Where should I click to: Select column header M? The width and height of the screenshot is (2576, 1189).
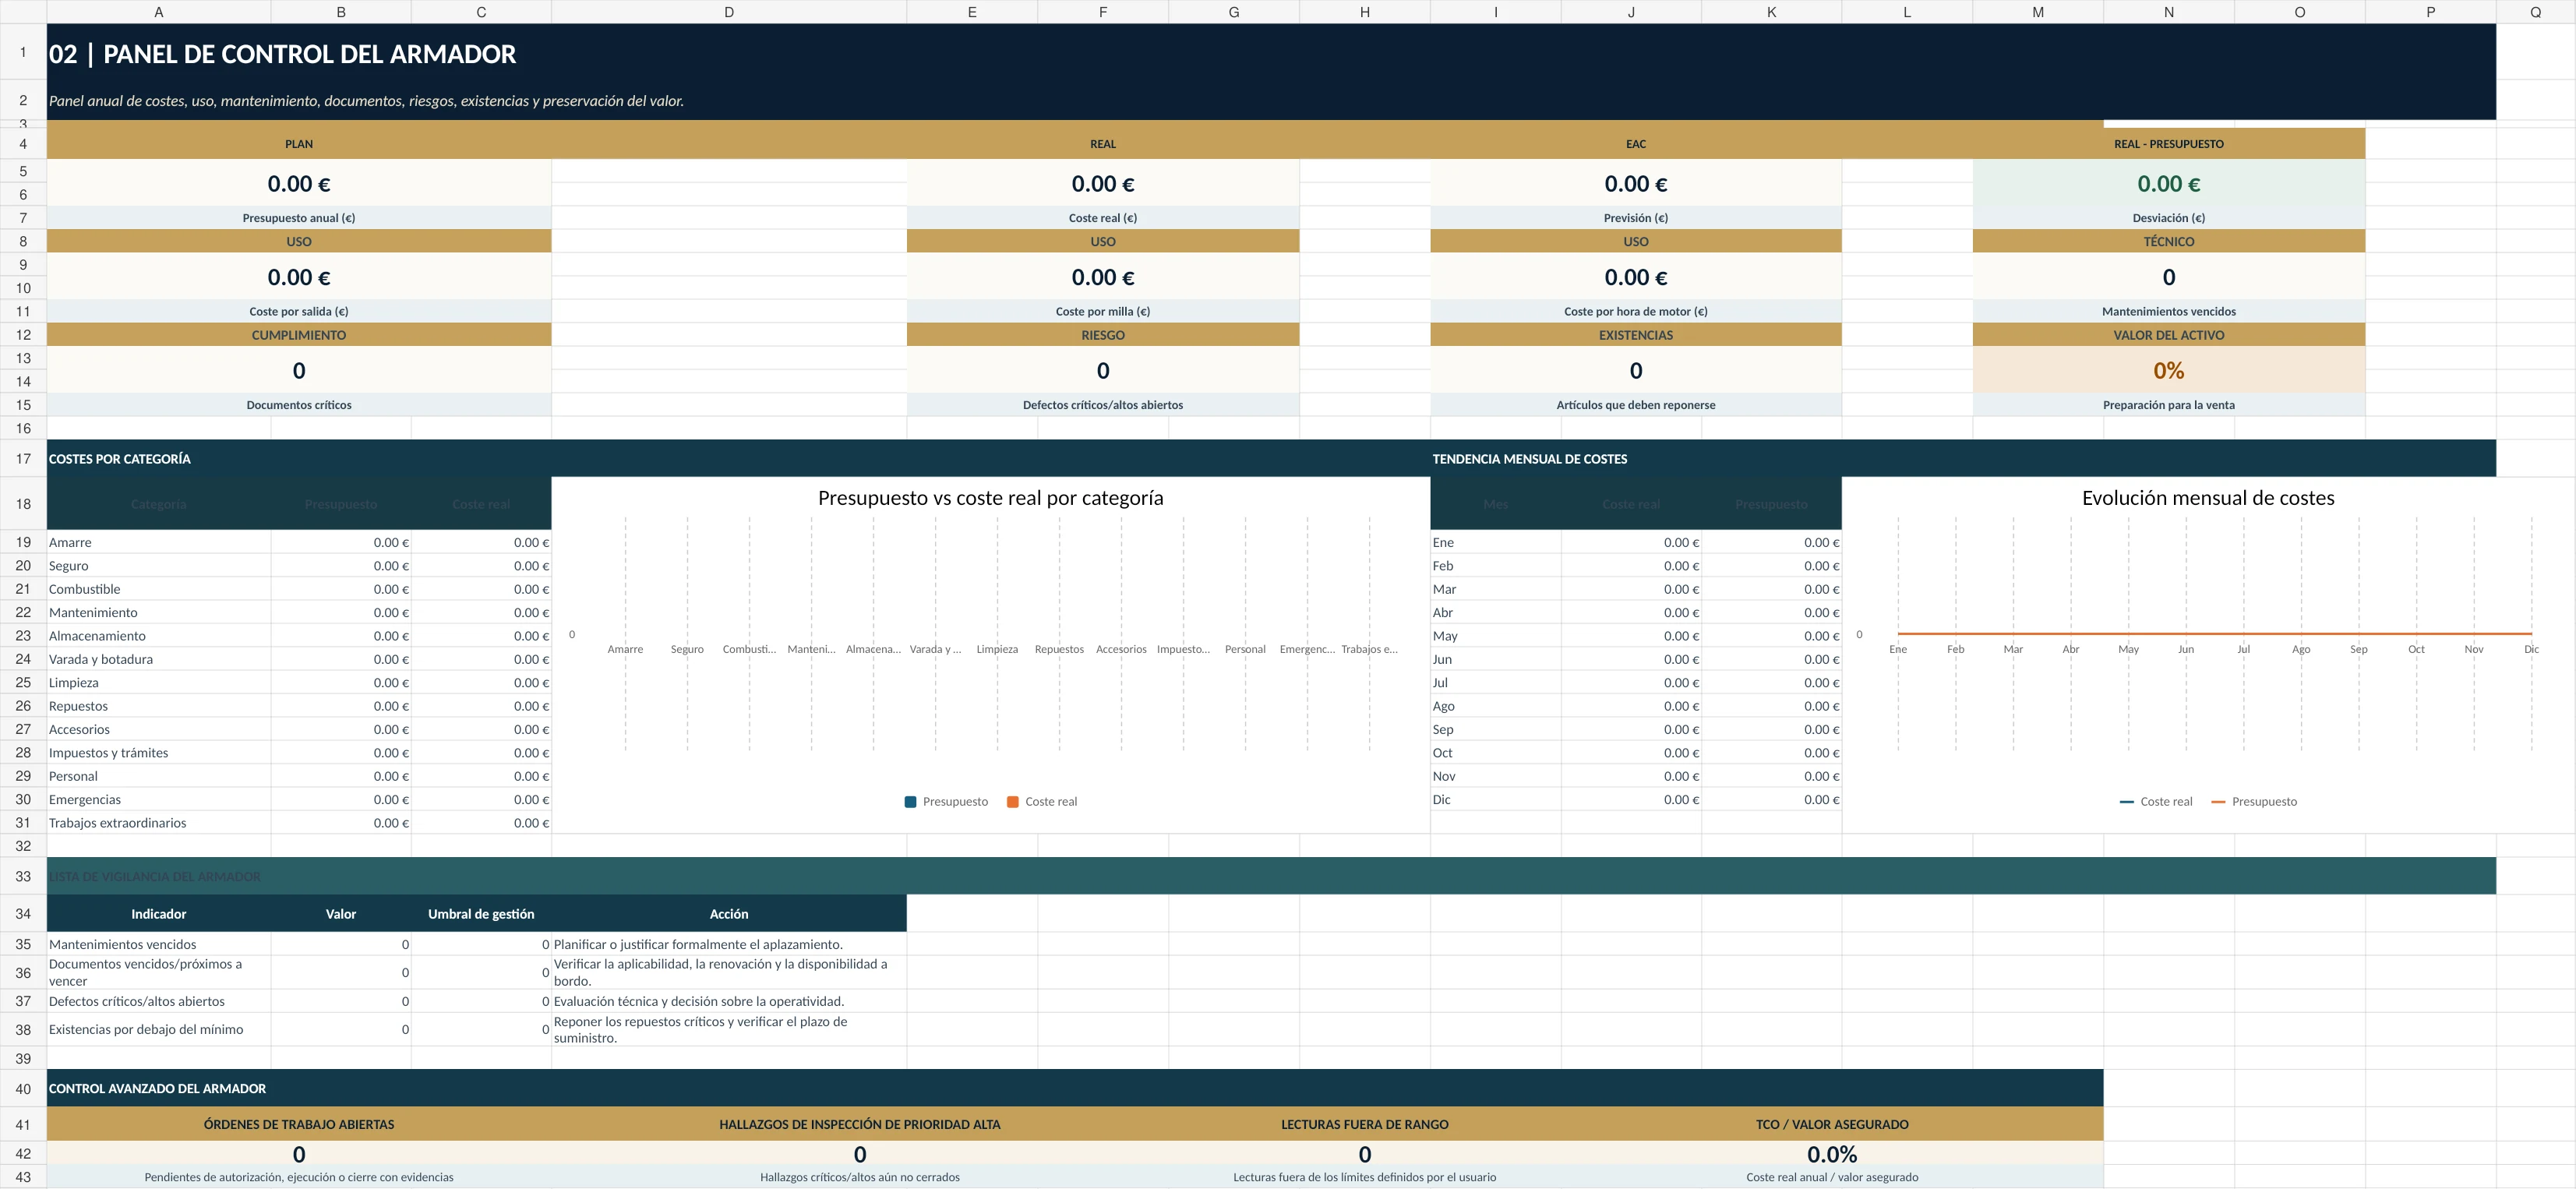(x=2037, y=12)
